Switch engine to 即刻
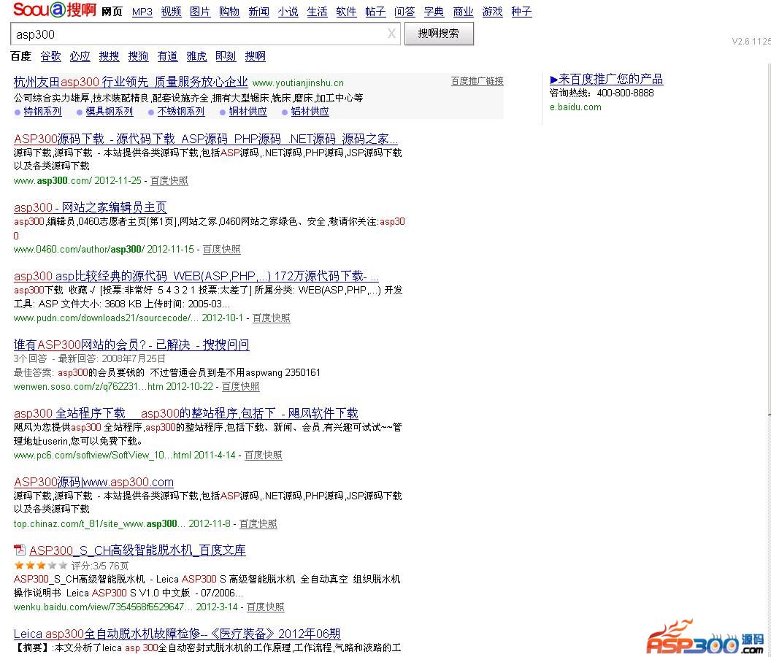This screenshot has height=657, width=771. 226,56
